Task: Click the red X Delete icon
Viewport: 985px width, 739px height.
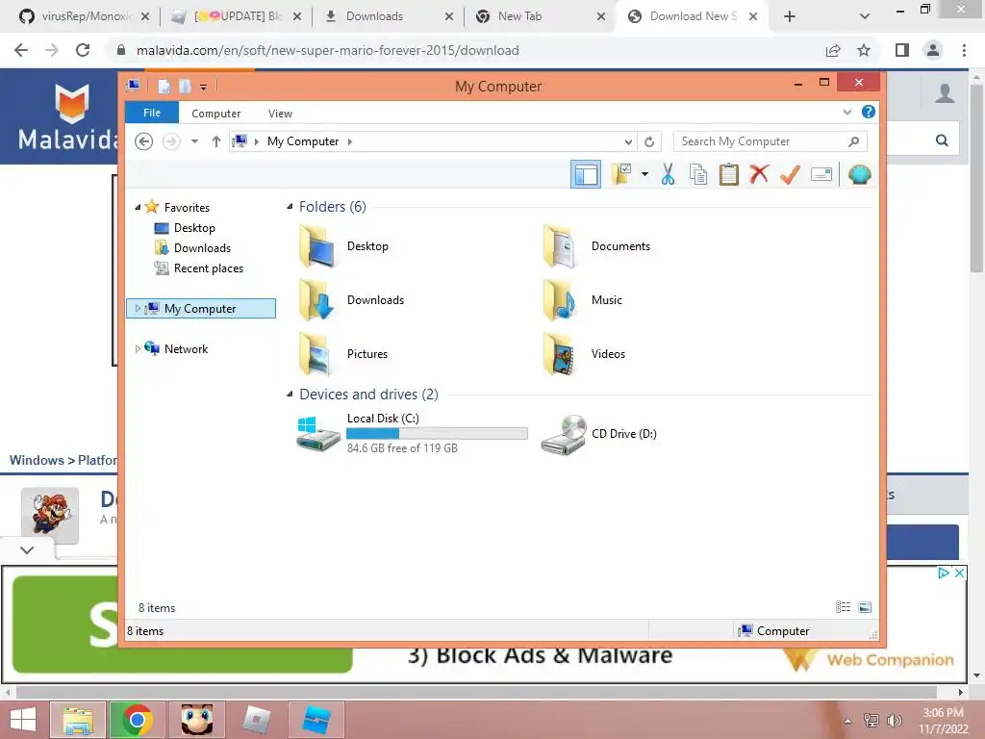Action: (759, 174)
